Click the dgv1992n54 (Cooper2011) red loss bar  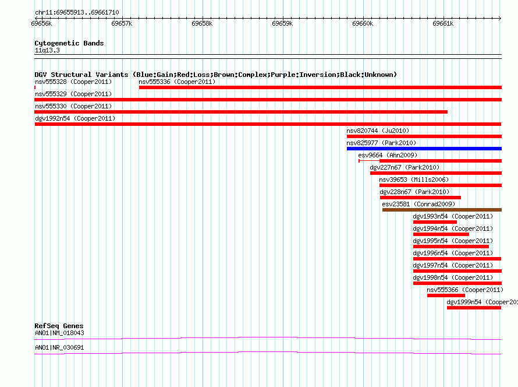pyautogui.click(x=268, y=124)
